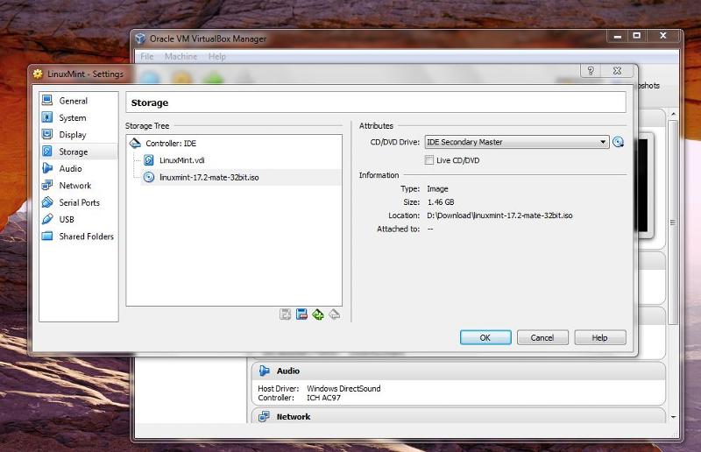Open the File menu in VirtualBox Manager

click(146, 57)
